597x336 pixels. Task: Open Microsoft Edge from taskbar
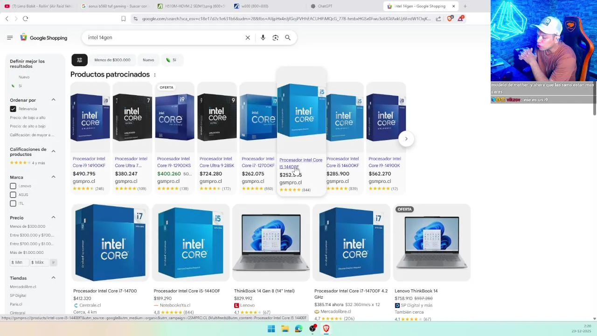[x=298, y=329]
